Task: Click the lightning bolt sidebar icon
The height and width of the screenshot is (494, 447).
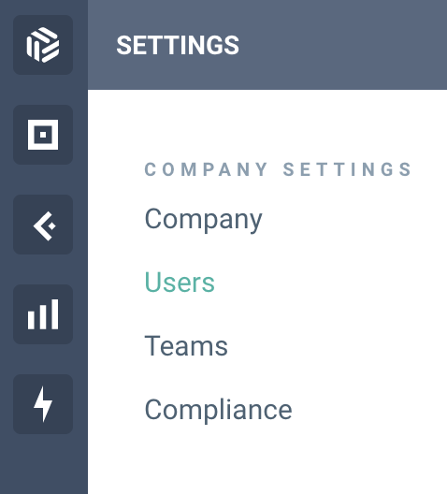Action: coord(43,404)
